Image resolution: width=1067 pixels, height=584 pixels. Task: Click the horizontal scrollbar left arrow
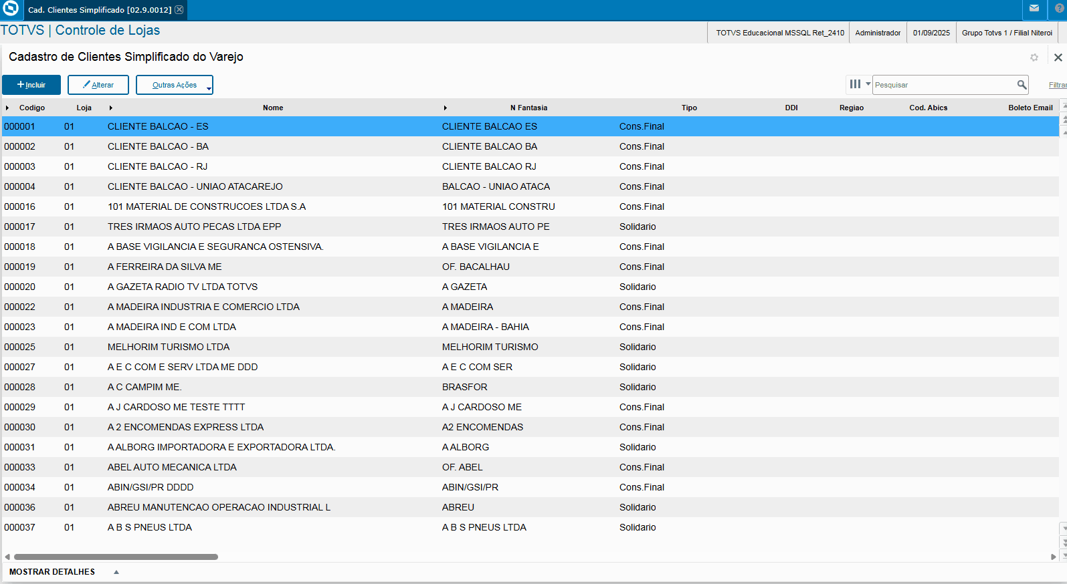coord(7,557)
